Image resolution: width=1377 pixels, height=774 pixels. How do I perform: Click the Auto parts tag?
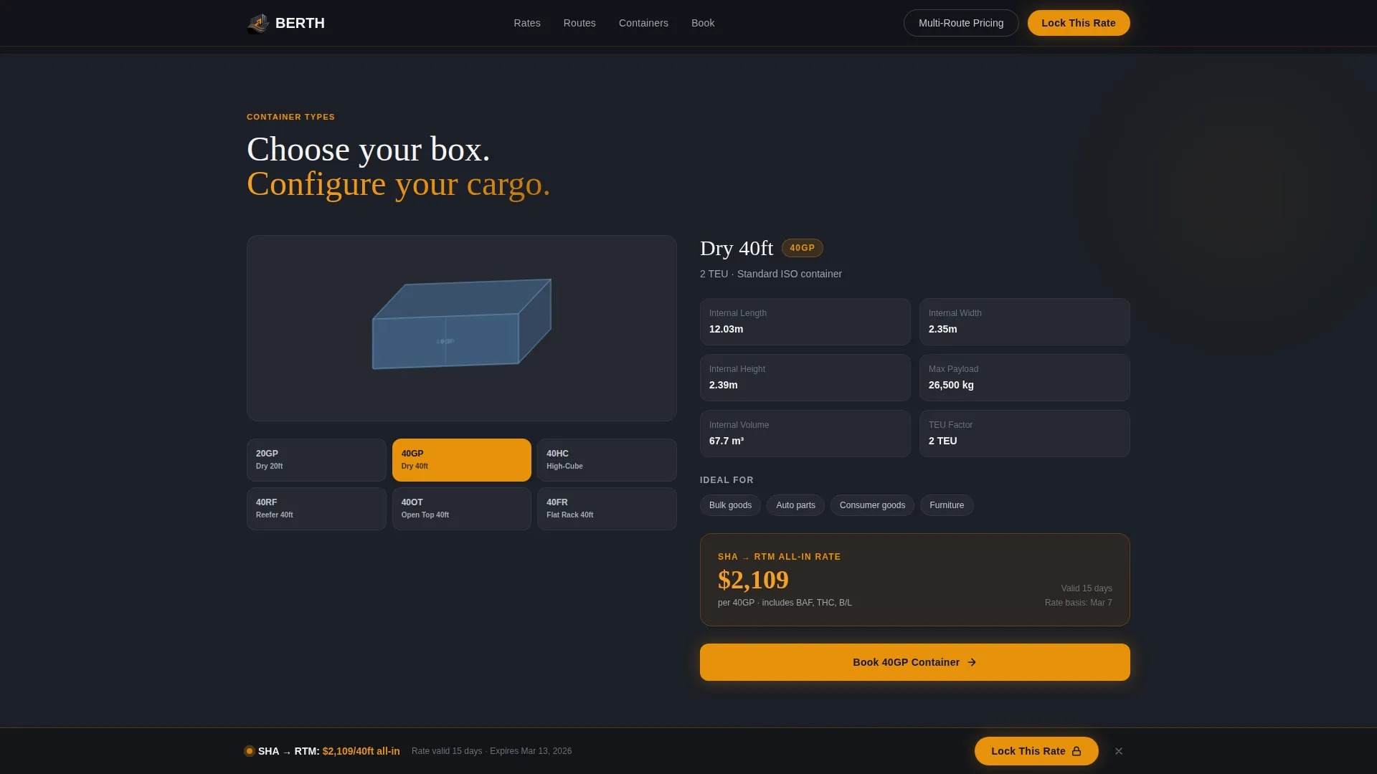click(795, 505)
